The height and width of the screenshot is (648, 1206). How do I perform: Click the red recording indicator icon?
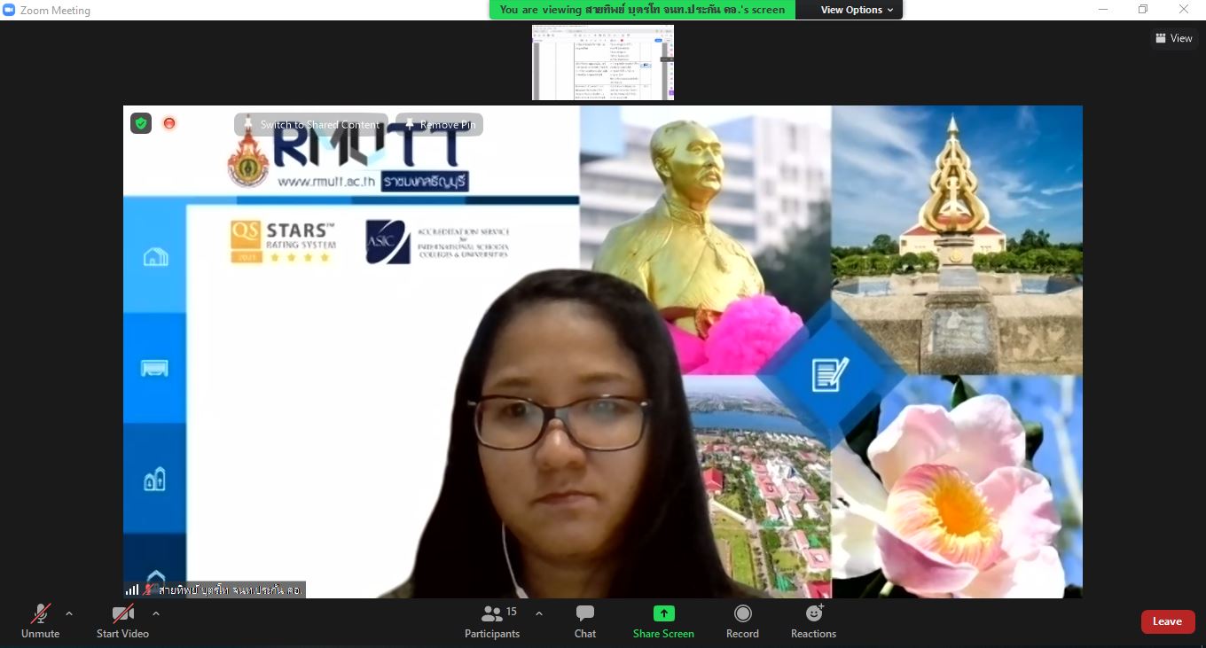click(169, 123)
